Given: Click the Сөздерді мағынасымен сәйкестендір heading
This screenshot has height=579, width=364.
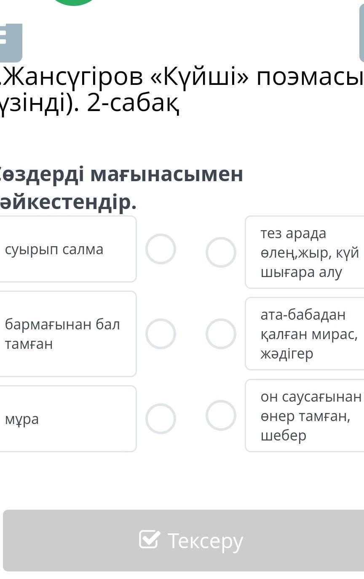Looking at the screenshot, I should tap(122, 188).
